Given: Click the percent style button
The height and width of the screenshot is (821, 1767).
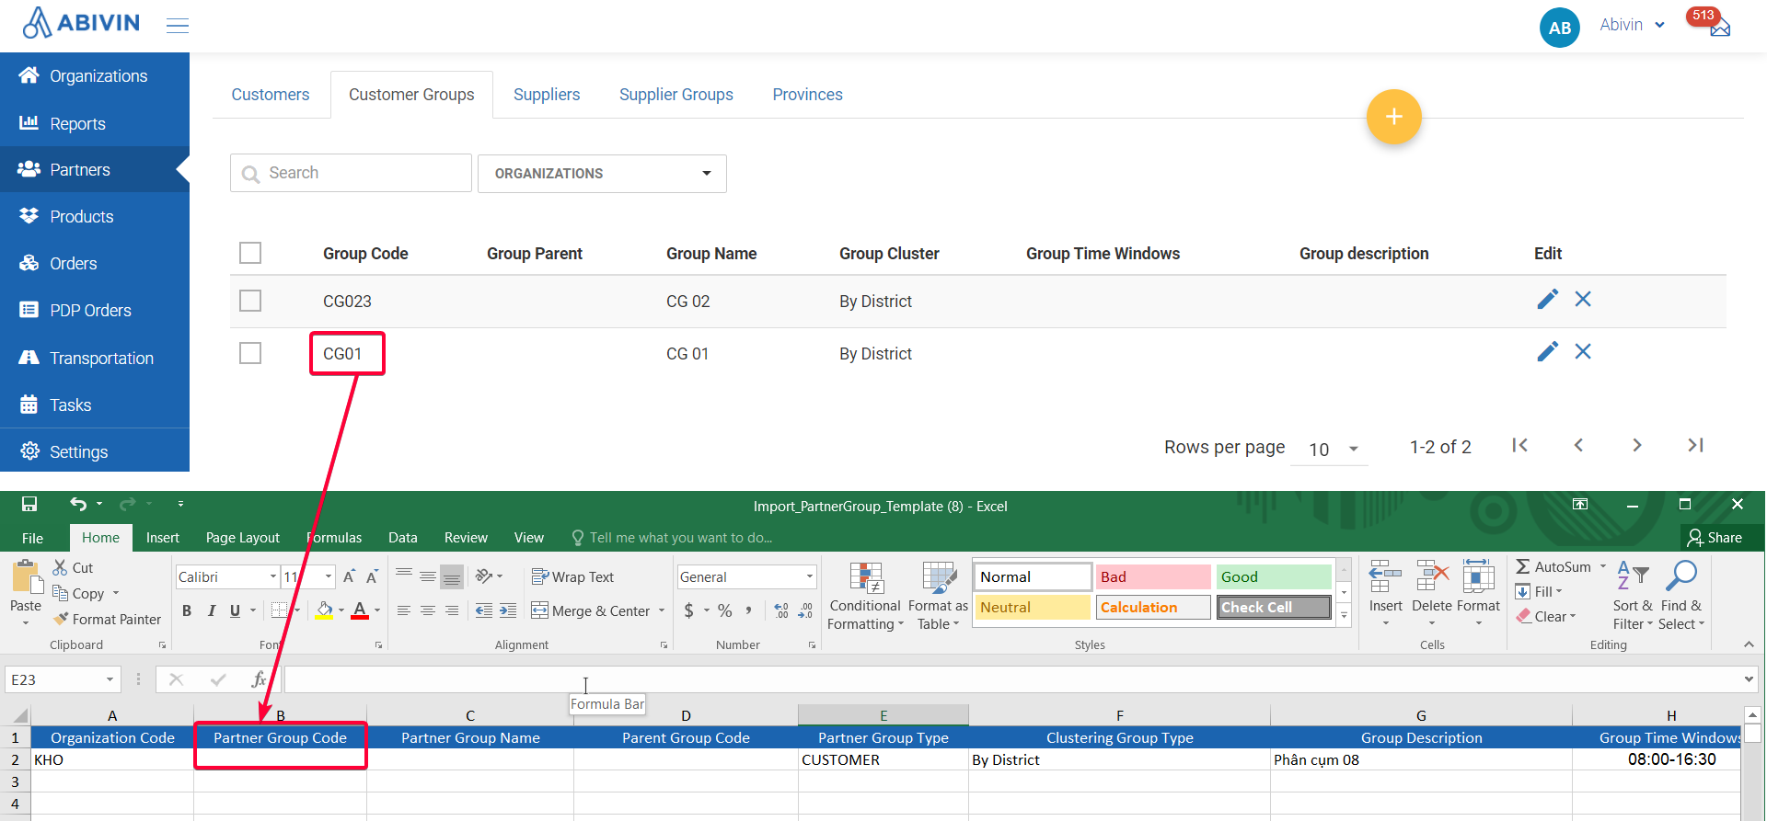Looking at the screenshot, I should pos(725,610).
